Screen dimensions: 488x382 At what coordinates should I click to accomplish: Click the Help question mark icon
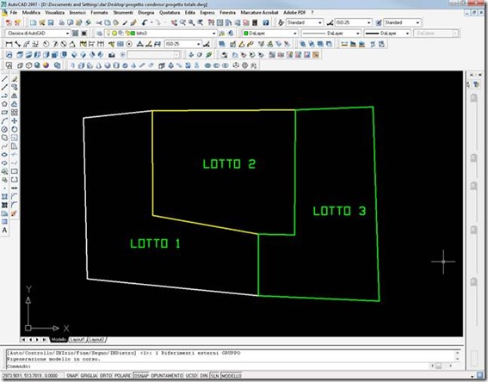tap(266, 22)
